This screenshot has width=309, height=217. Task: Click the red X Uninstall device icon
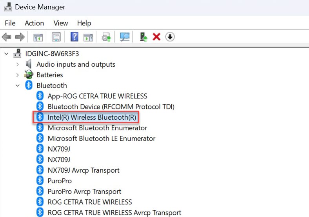pos(156,37)
